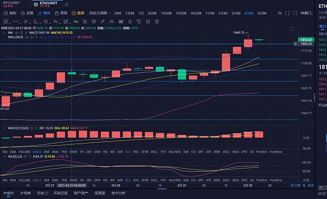Open the 指标 indicators button
Image resolution: width=327 pixels, height=199 pixels.
pos(10,13)
